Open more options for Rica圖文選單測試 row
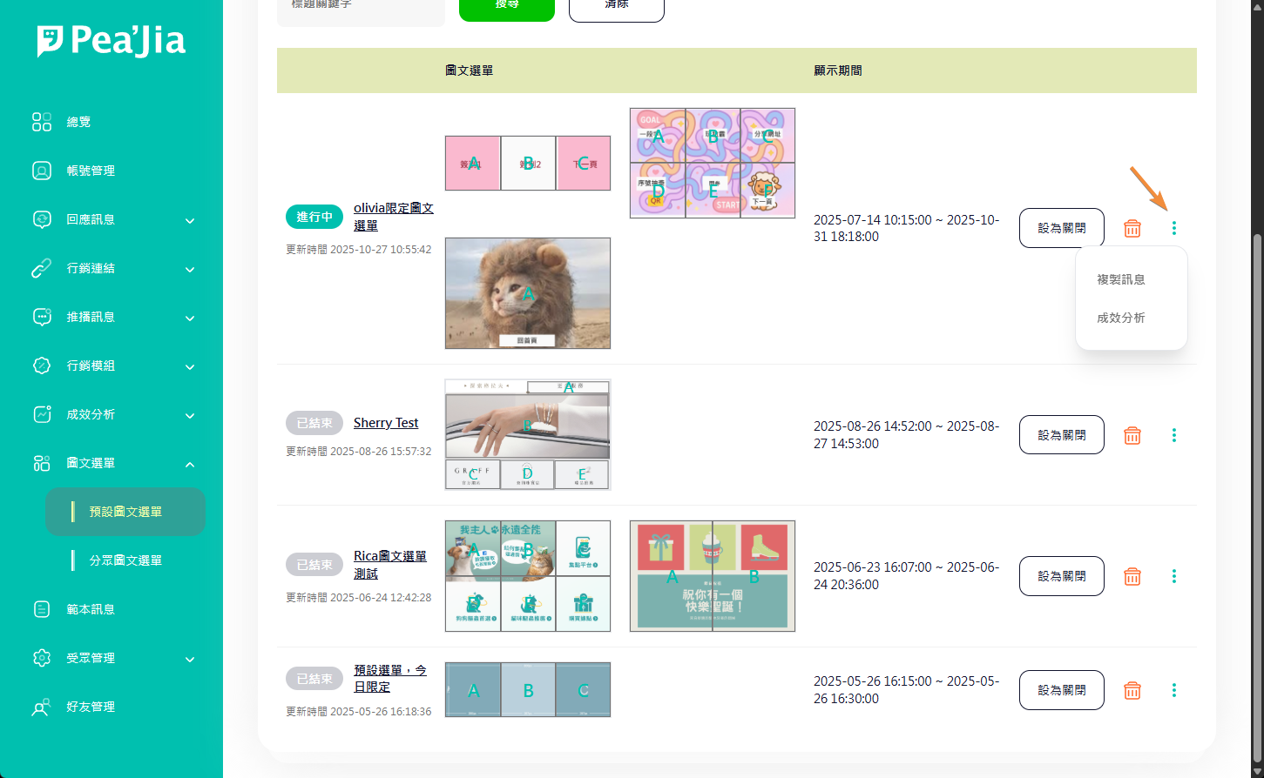This screenshot has height=778, width=1264. coord(1174,576)
